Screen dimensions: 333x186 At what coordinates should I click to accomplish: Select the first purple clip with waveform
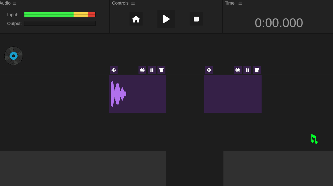click(138, 94)
